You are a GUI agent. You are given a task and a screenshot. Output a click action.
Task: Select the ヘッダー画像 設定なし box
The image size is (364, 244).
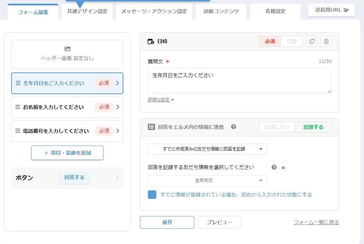tap(67, 54)
